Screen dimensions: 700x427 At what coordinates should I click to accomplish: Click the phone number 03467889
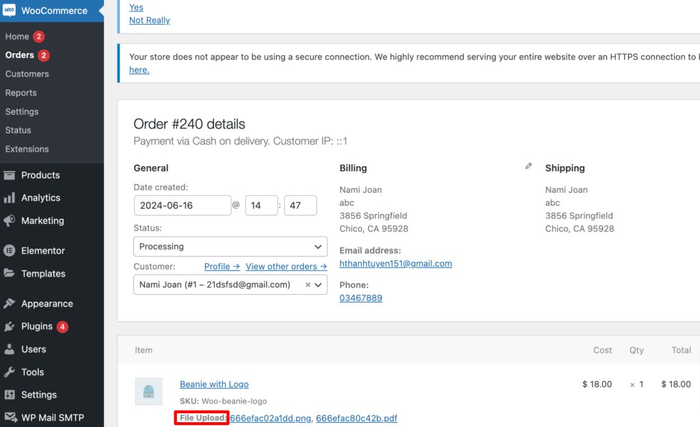click(361, 298)
